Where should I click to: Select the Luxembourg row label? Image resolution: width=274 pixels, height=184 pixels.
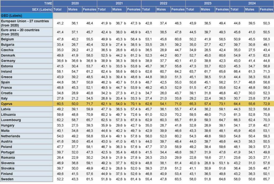[26, 120]
